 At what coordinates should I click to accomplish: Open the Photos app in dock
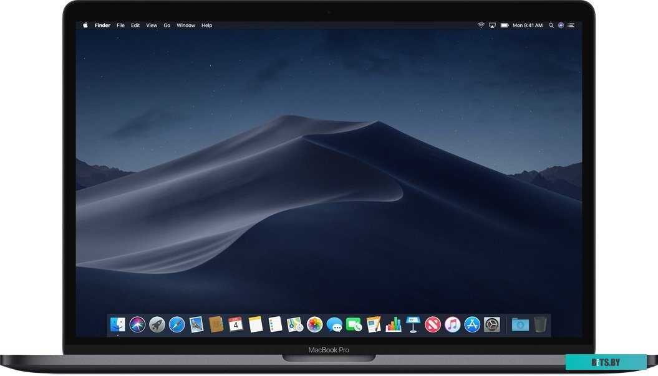coord(315,324)
